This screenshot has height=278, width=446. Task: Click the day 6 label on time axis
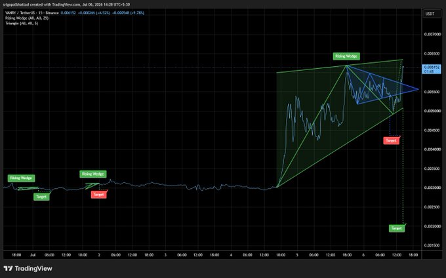tap(363, 255)
